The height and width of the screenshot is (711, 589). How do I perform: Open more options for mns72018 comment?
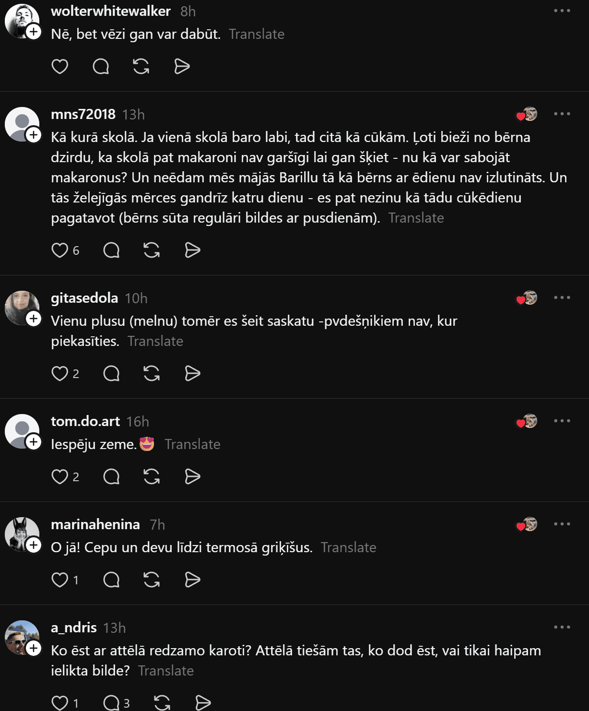click(562, 114)
